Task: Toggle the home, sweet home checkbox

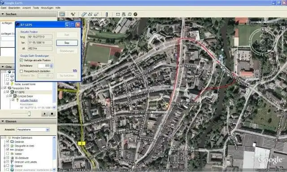Action: tap(8, 84)
